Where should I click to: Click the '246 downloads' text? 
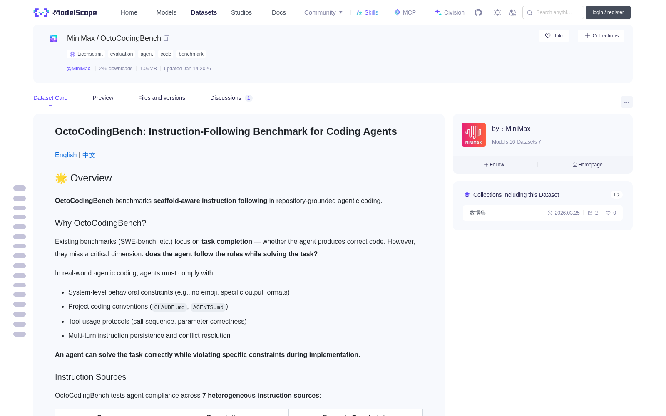click(116, 69)
